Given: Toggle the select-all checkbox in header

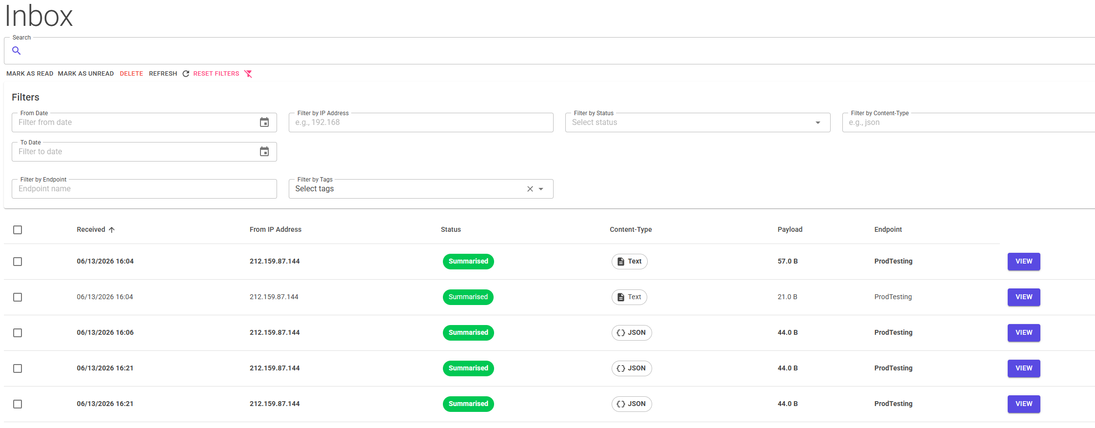Looking at the screenshot, I should click(18, 230).
